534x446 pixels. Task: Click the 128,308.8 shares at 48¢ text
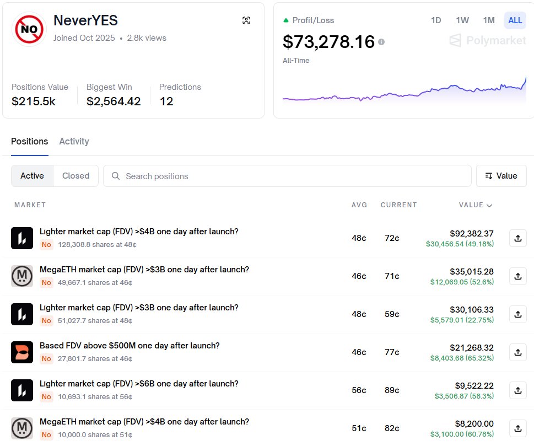97,245
